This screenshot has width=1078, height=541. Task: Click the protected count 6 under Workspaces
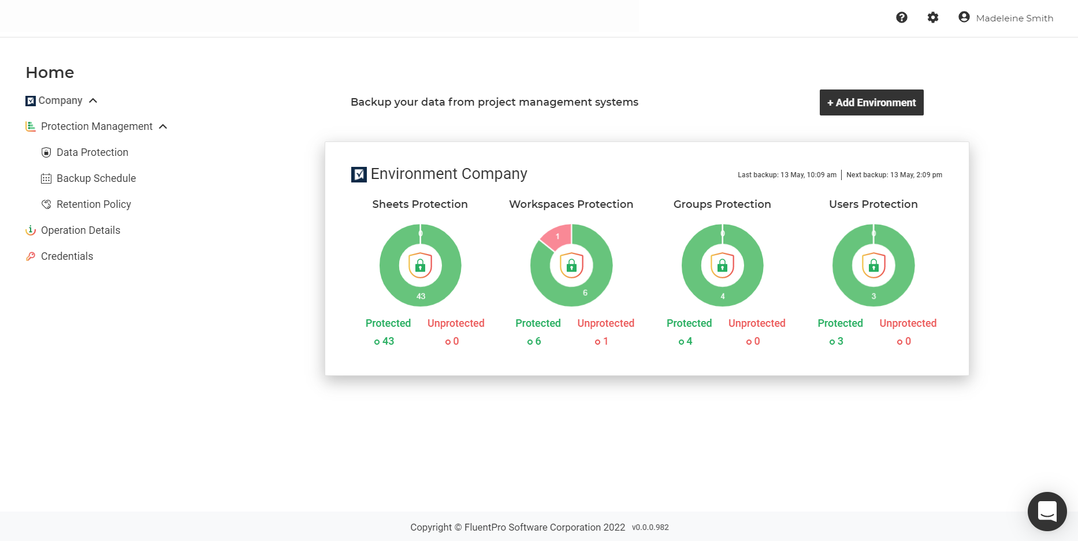coord(534,341)
